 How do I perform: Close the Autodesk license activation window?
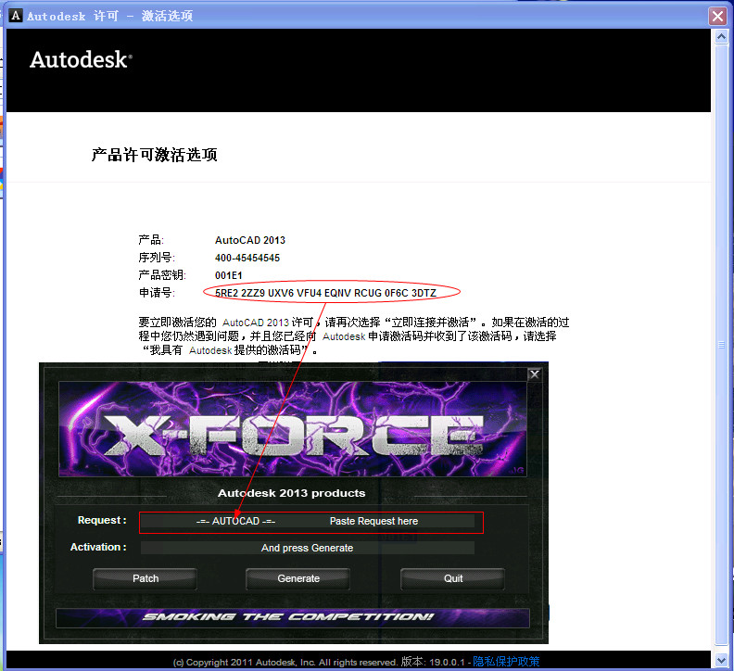(x=717, y=17)
